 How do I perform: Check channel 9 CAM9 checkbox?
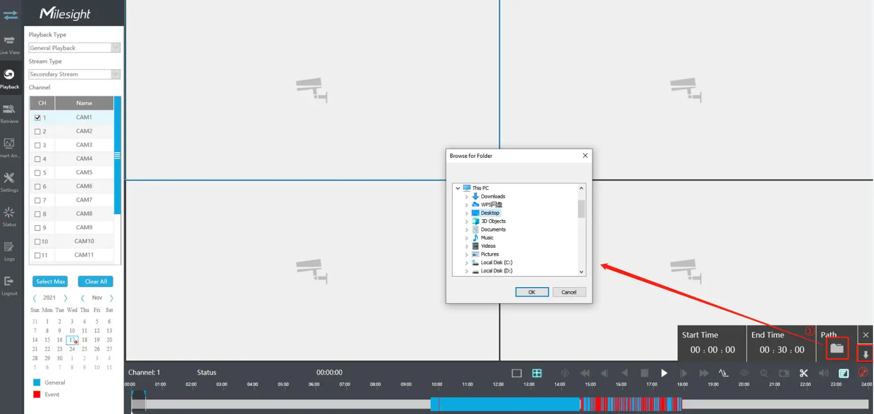[38, 228]
